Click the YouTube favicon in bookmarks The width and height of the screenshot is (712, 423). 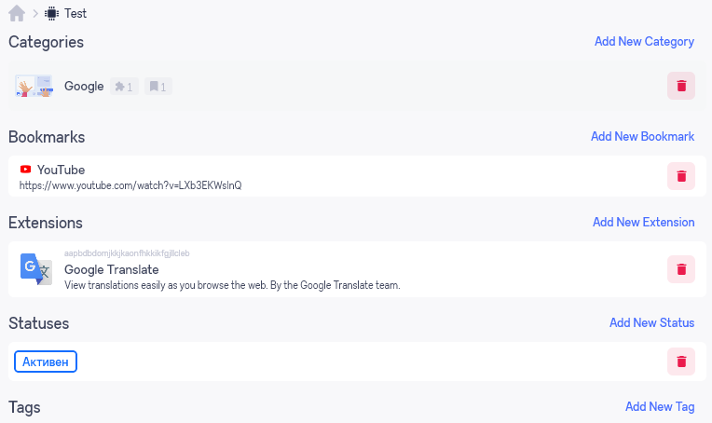pos(25,170)
